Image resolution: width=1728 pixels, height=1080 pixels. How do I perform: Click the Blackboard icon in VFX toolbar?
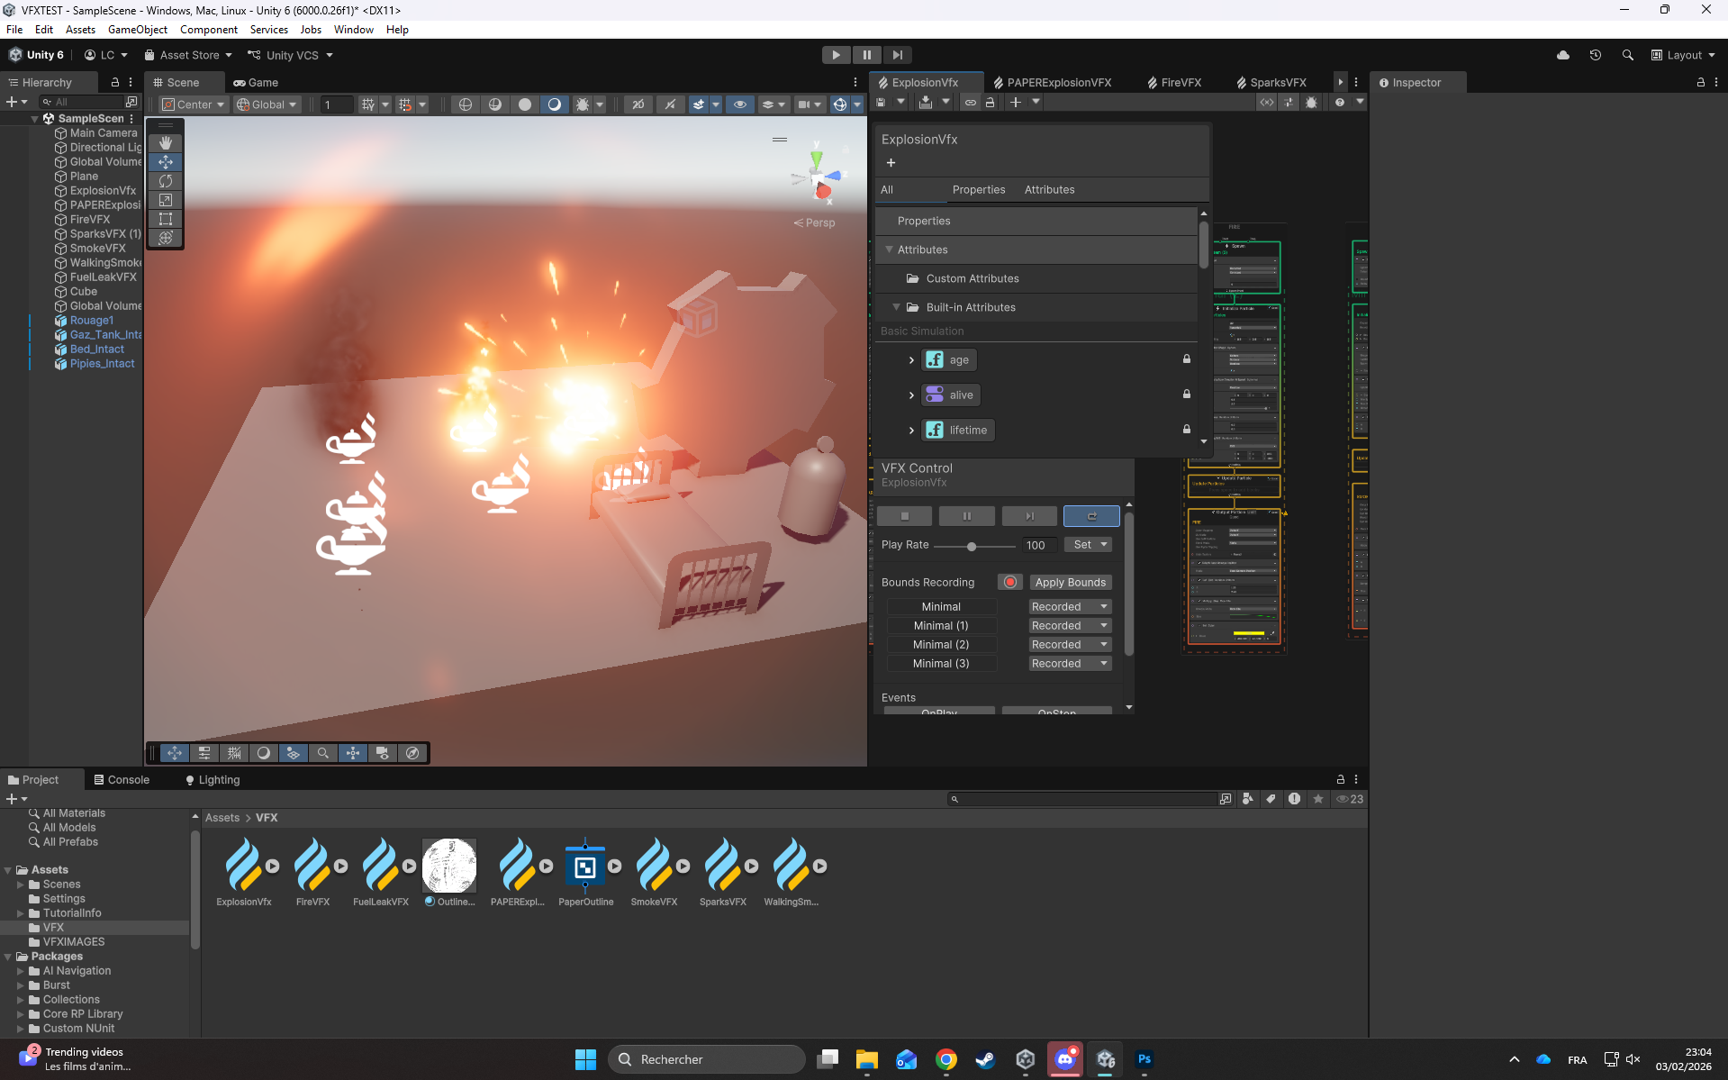coord(1267,103)
